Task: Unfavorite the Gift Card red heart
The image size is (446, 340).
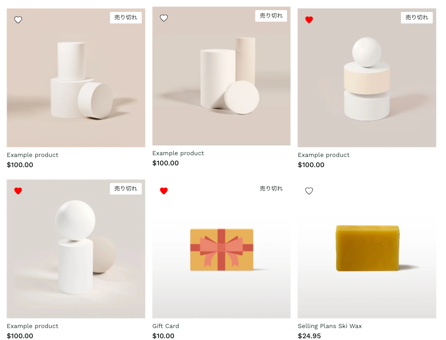Action: pos(164,191)
